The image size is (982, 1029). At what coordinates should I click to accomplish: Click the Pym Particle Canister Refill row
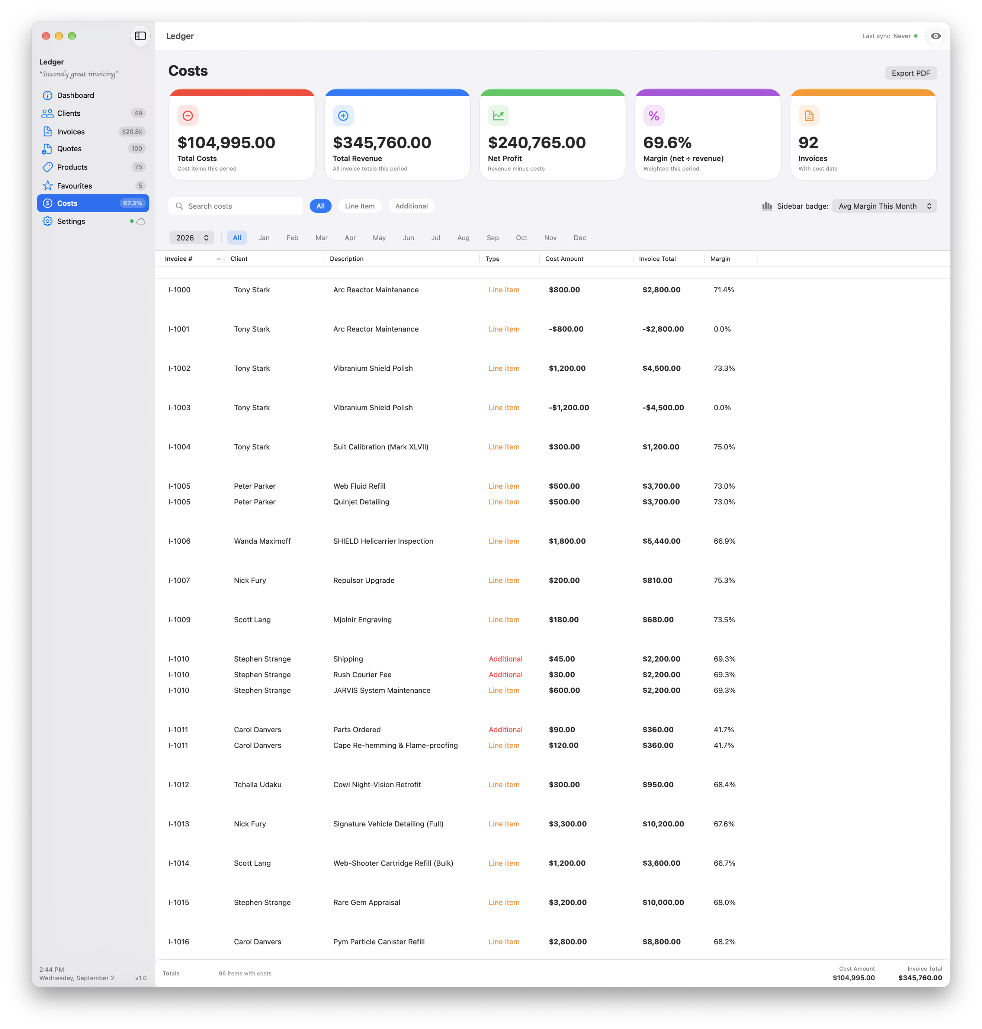tap(552, 942)
